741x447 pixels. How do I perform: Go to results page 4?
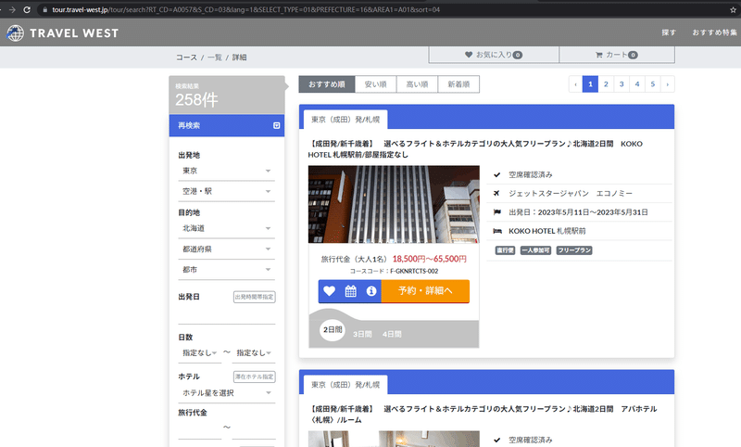coord(637,84)
